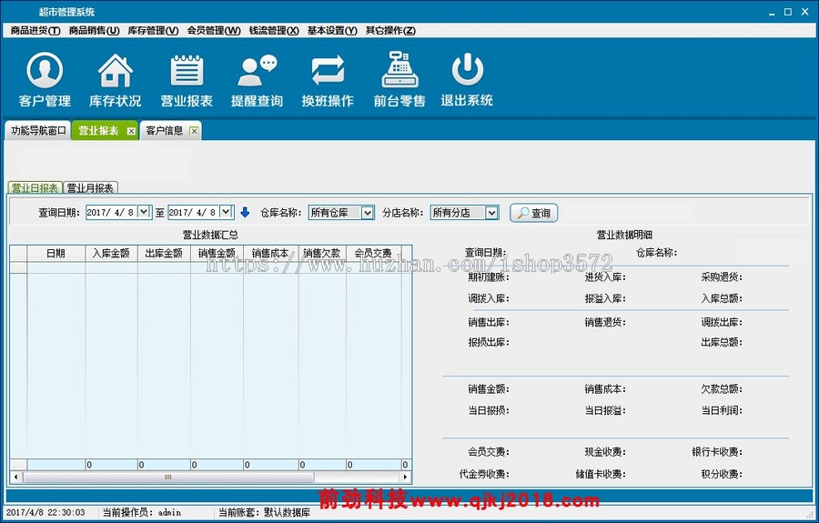Open 客户管理 customer management icon

45,80
